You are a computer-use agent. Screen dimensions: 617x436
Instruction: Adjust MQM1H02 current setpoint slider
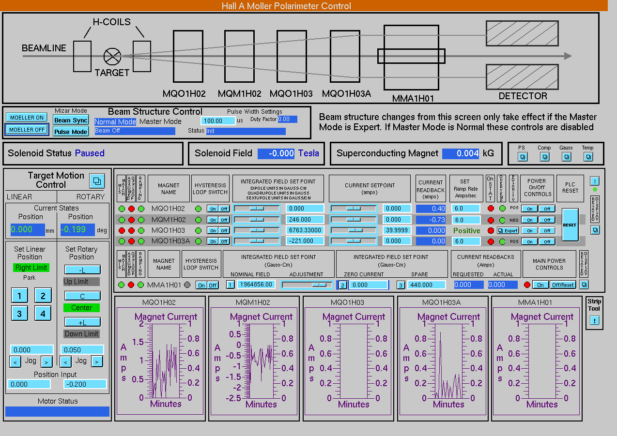coord(353,219)
